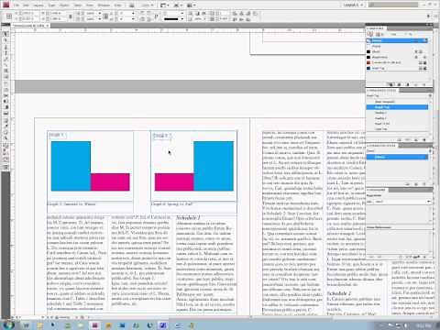Image resolution: width=440 pixels, height=330 pixels.
Task: Select the Pen tool in the toolbox
Action: point(5,47)
